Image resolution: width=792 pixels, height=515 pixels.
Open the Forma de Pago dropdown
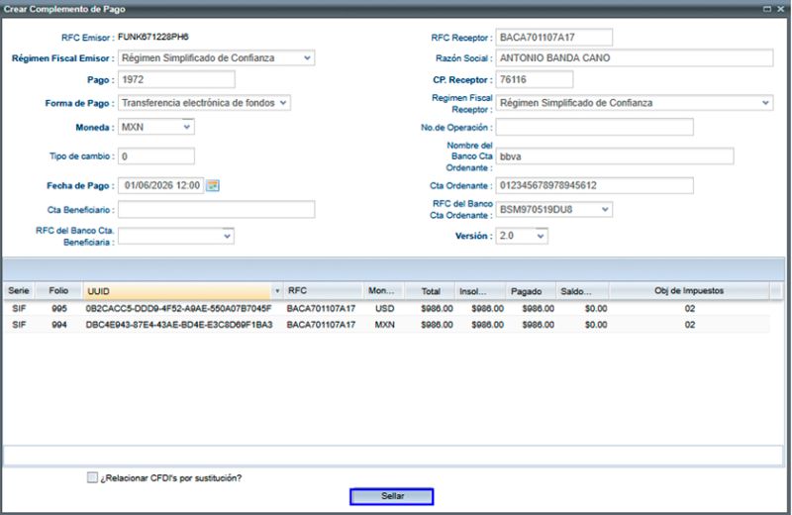click(283, 103)
